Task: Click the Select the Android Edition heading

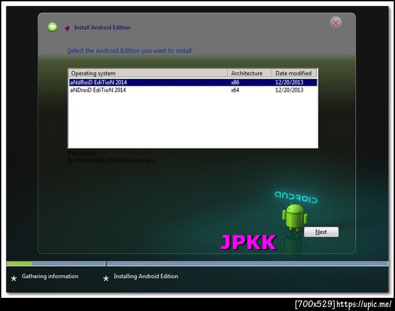Action: (129, 51)
